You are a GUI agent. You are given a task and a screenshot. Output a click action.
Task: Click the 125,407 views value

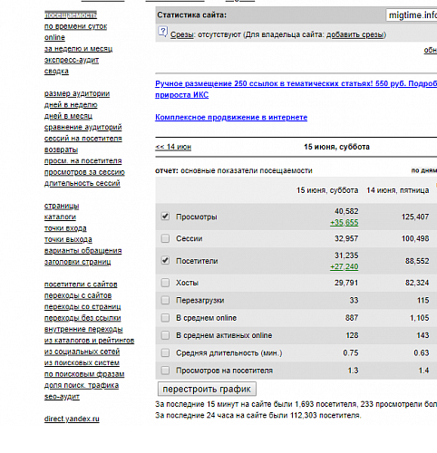click(415, 217)
